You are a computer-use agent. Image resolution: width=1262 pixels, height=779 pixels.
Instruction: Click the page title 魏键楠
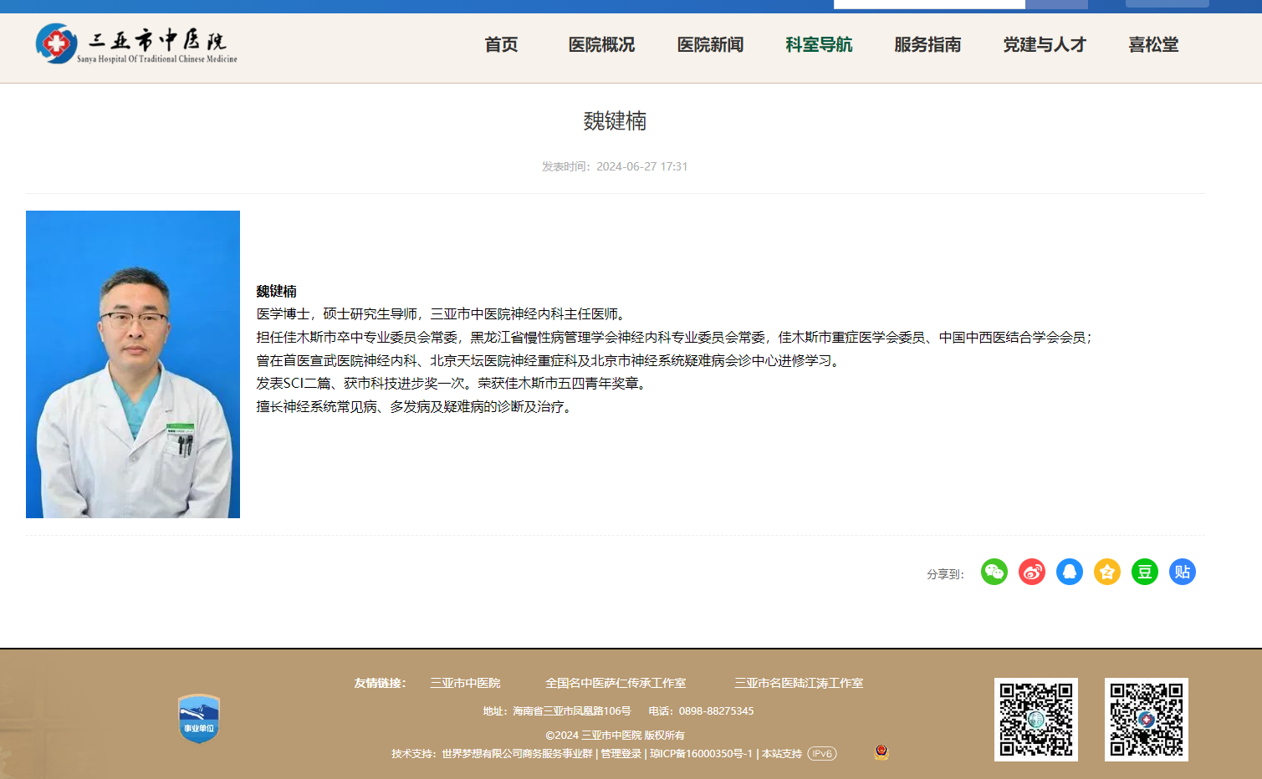[615, 121]
